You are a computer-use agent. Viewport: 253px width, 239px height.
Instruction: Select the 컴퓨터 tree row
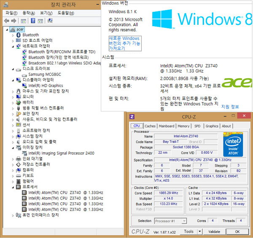pos(28,170)
